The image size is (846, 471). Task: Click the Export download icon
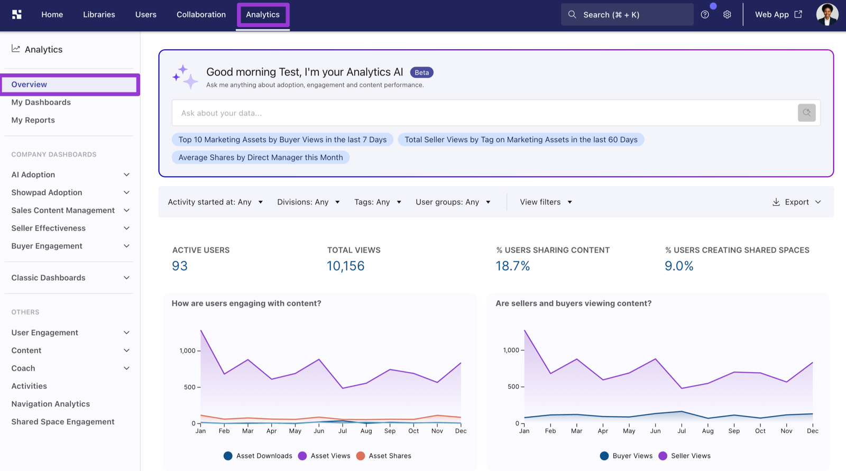pos(776,202)
